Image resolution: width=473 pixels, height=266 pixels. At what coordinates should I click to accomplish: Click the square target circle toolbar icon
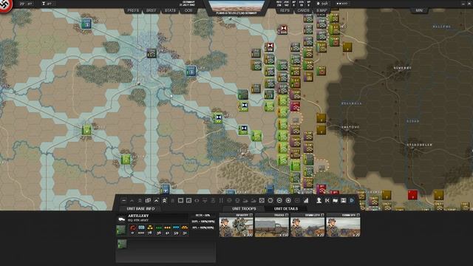(262, 200)
